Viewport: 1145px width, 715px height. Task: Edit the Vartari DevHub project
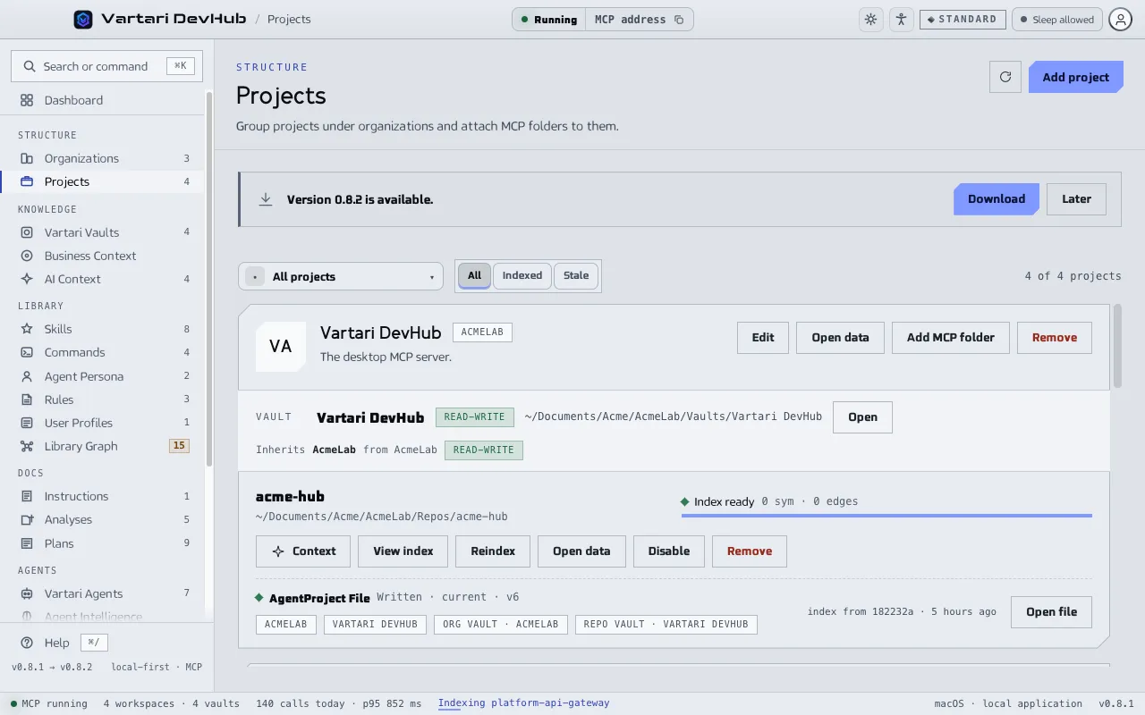pyautogui.click(x=763, y=337)
